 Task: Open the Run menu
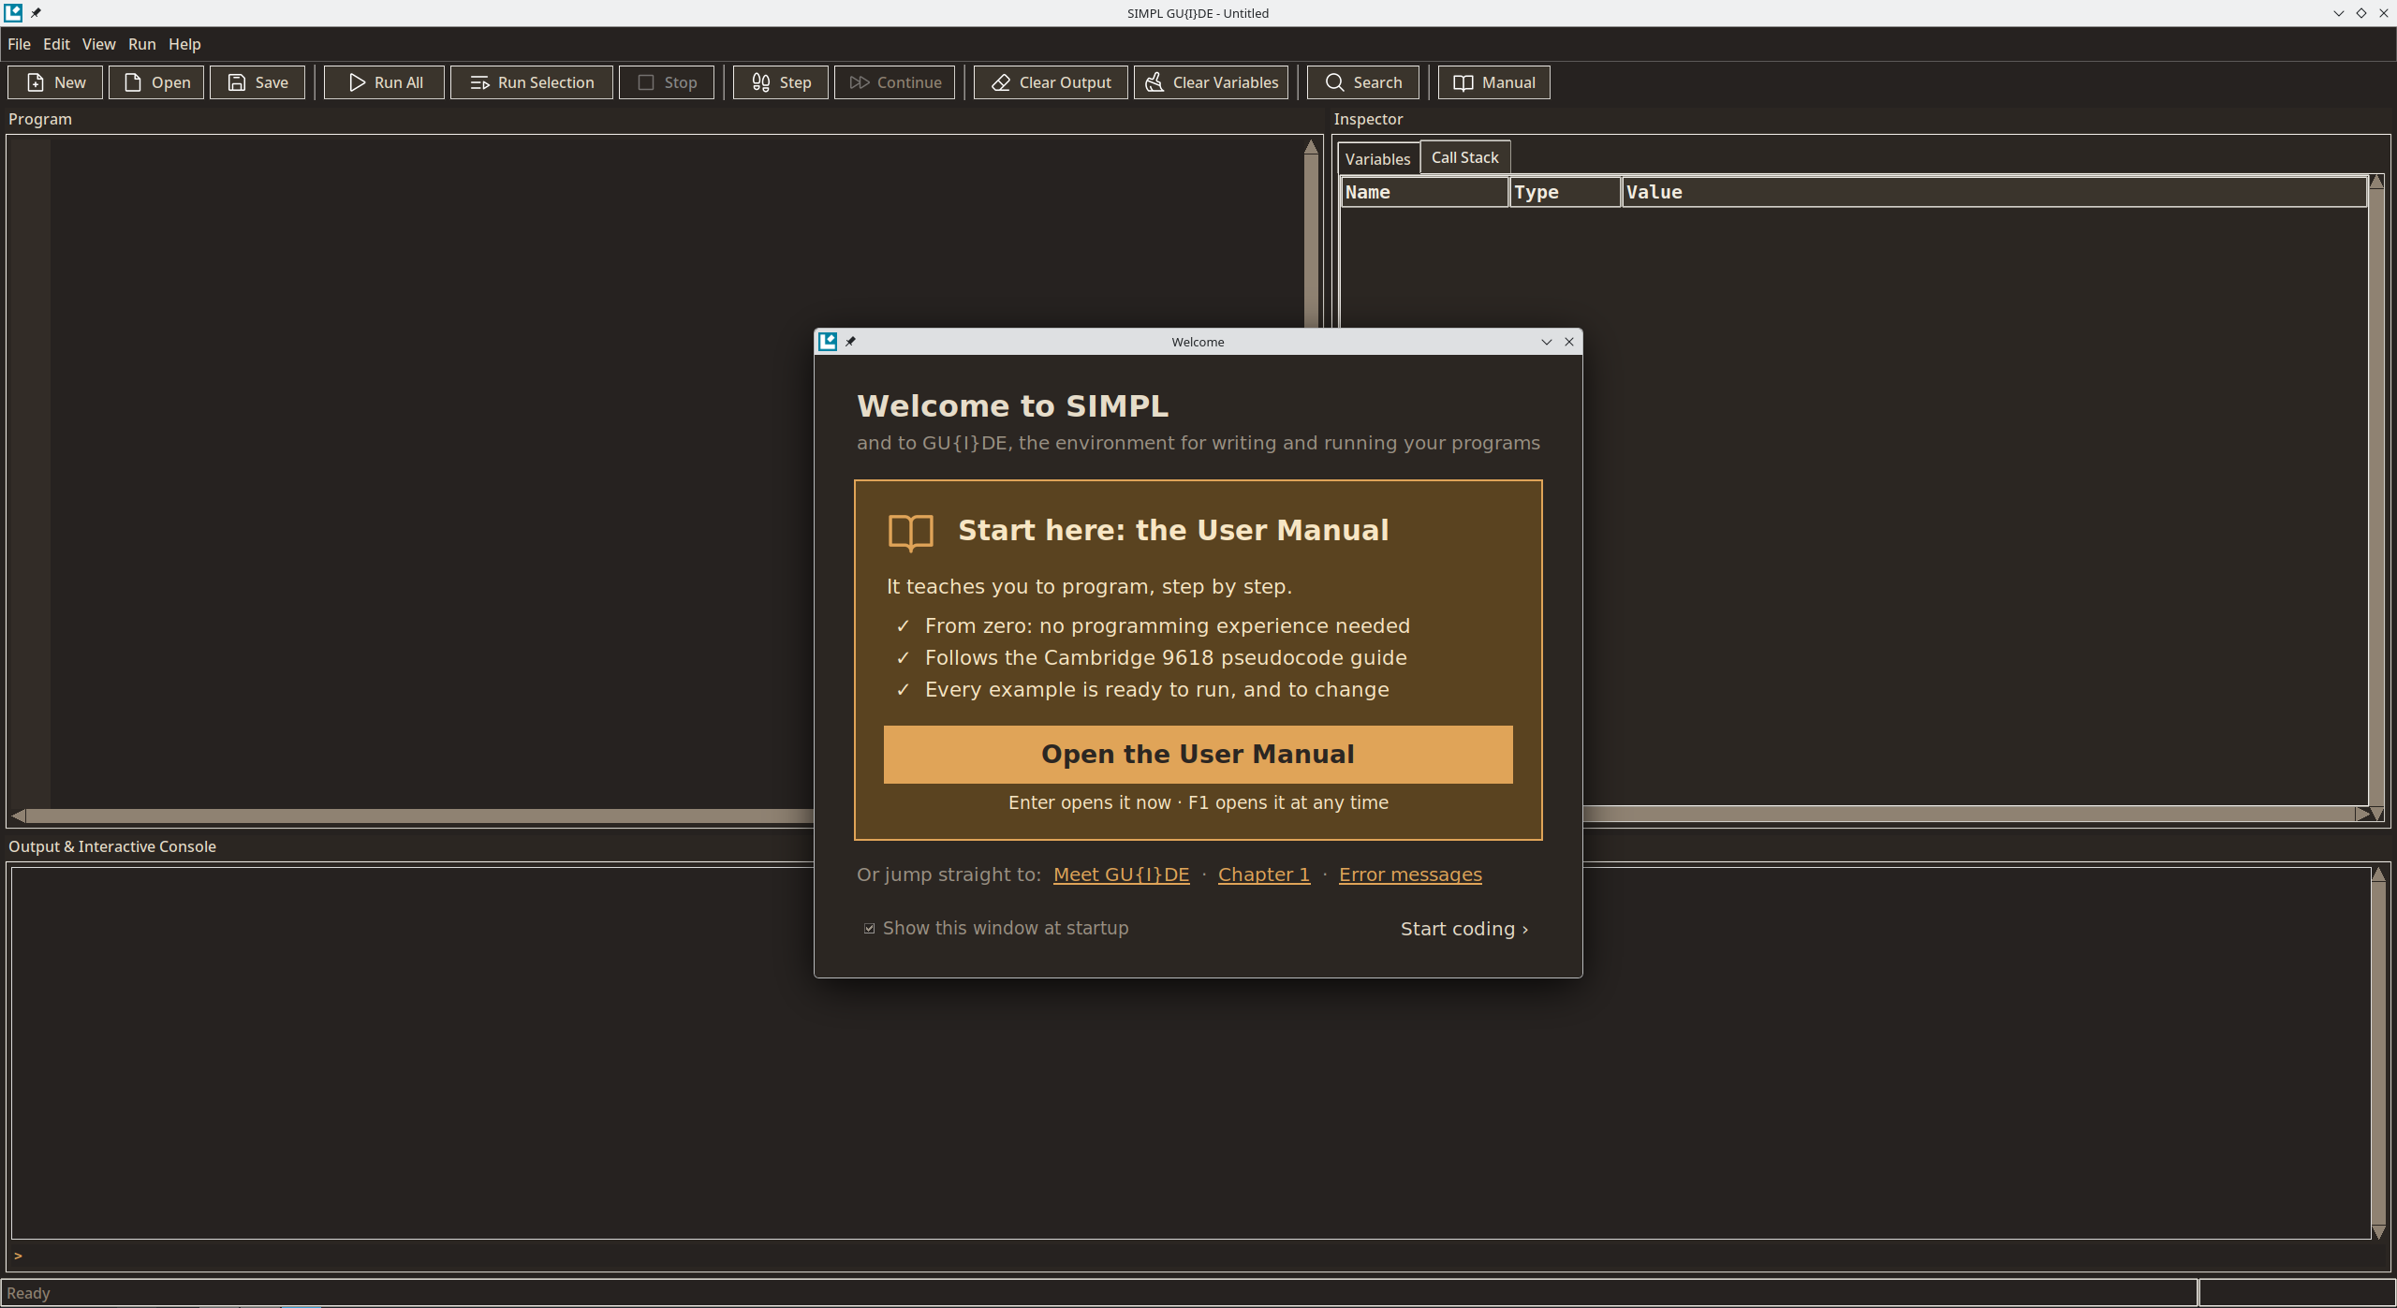point(141,44)
